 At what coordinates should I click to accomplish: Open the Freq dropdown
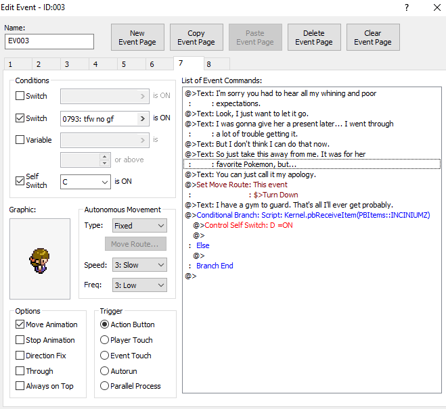(x=139, y=285)
